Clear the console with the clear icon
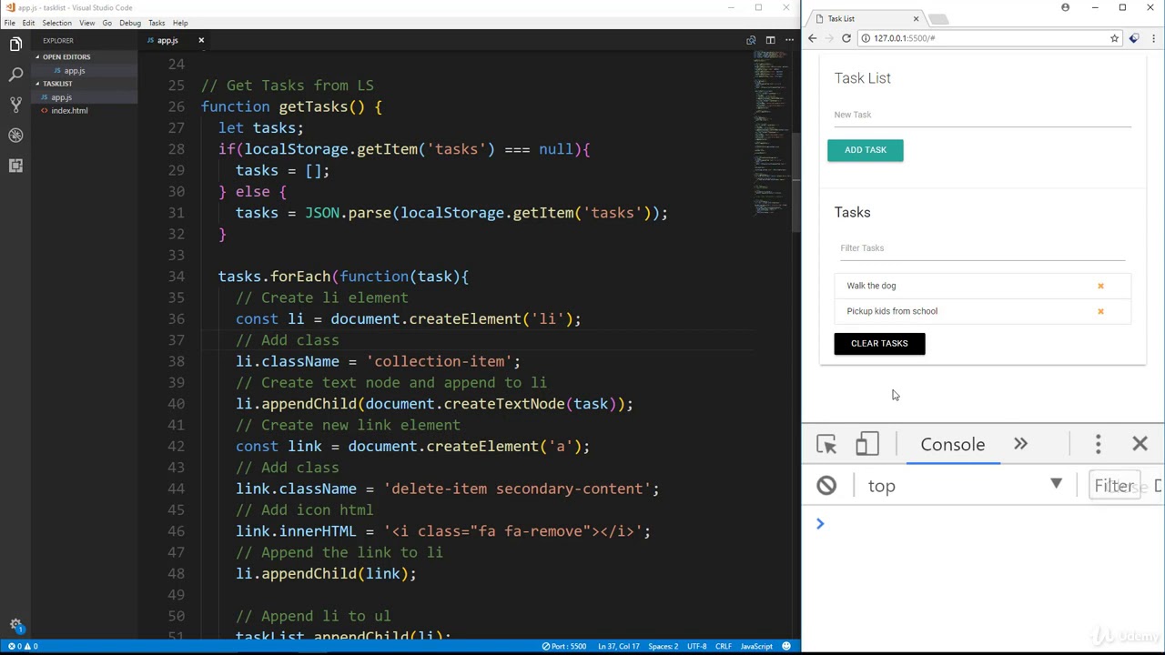1165x655 pixels. 826,486
